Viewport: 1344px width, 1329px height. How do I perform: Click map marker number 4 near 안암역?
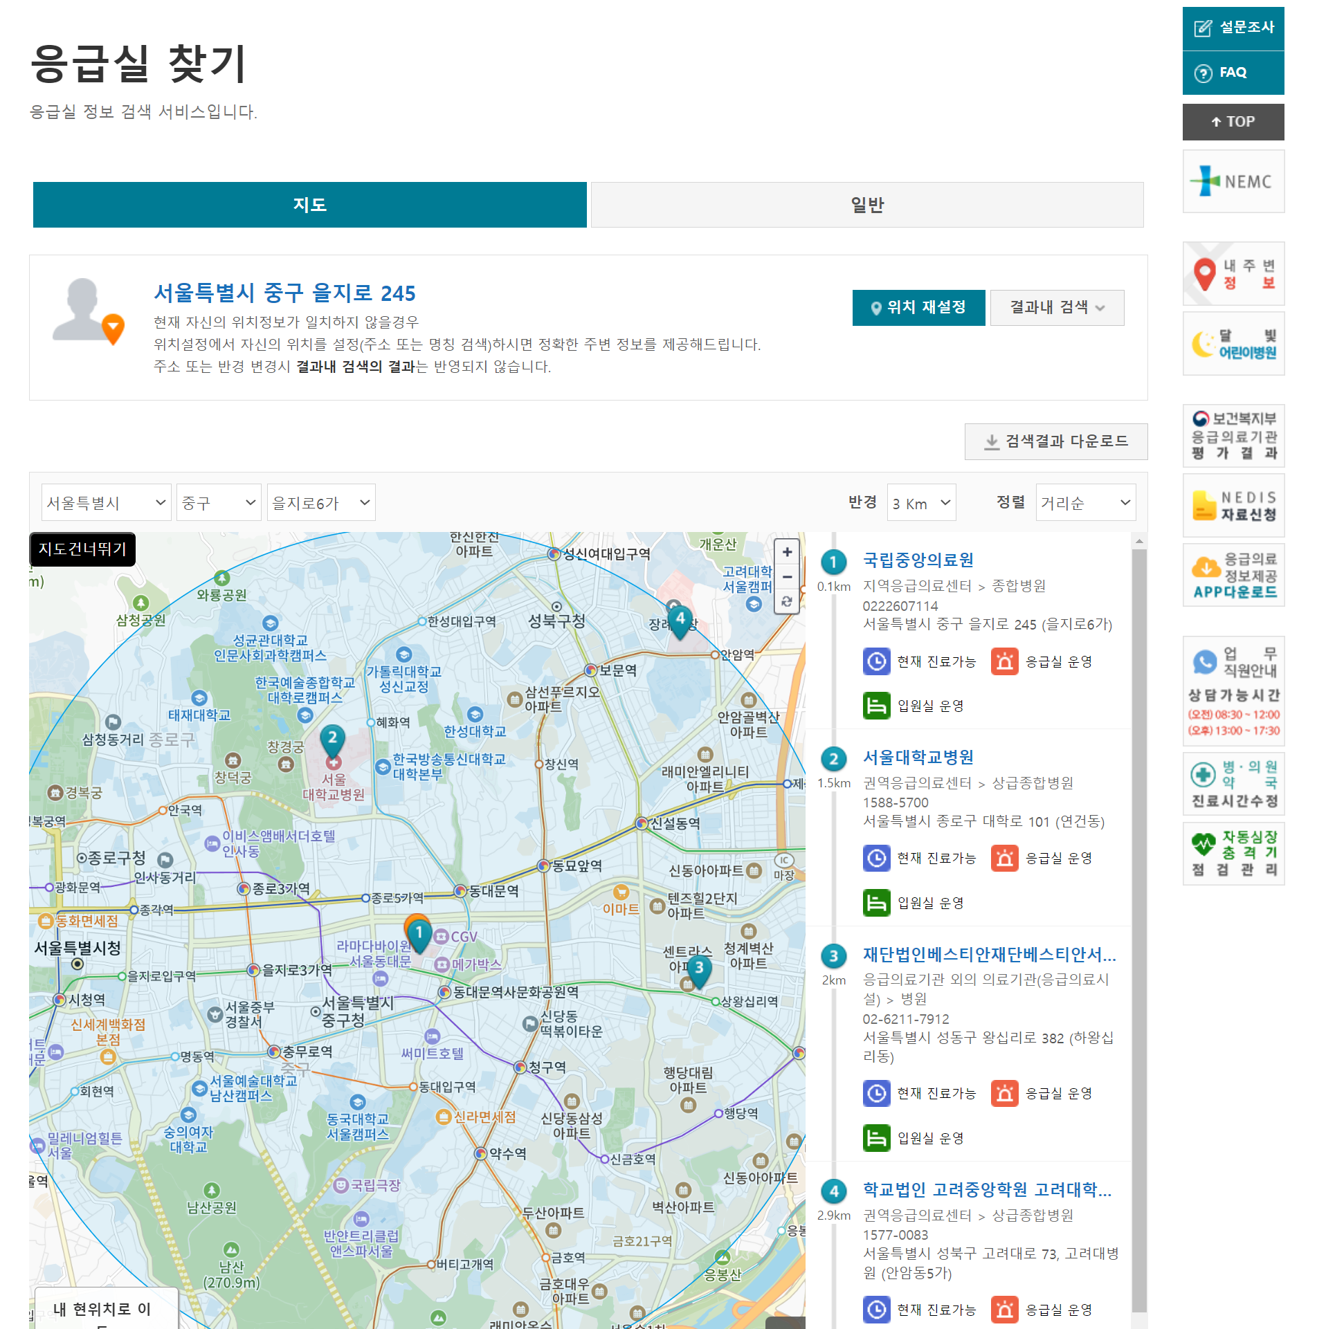pos(680,621)
